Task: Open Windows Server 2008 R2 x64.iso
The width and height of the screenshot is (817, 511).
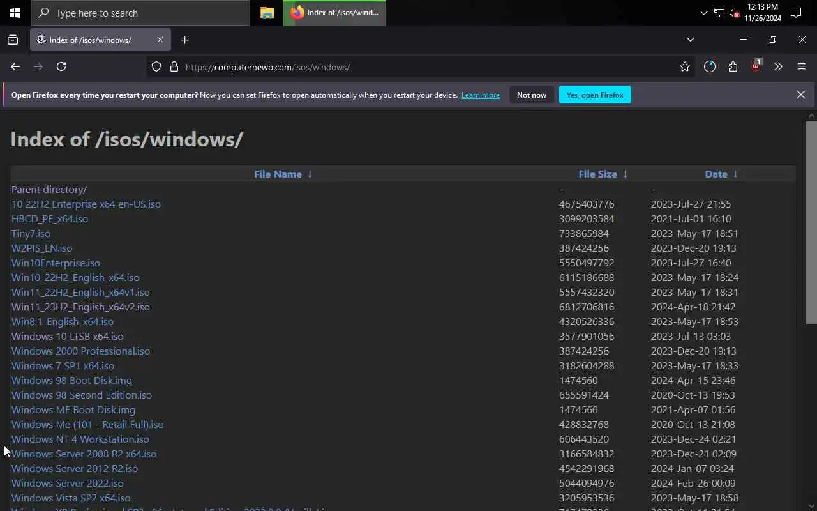Action: (84, 454)
